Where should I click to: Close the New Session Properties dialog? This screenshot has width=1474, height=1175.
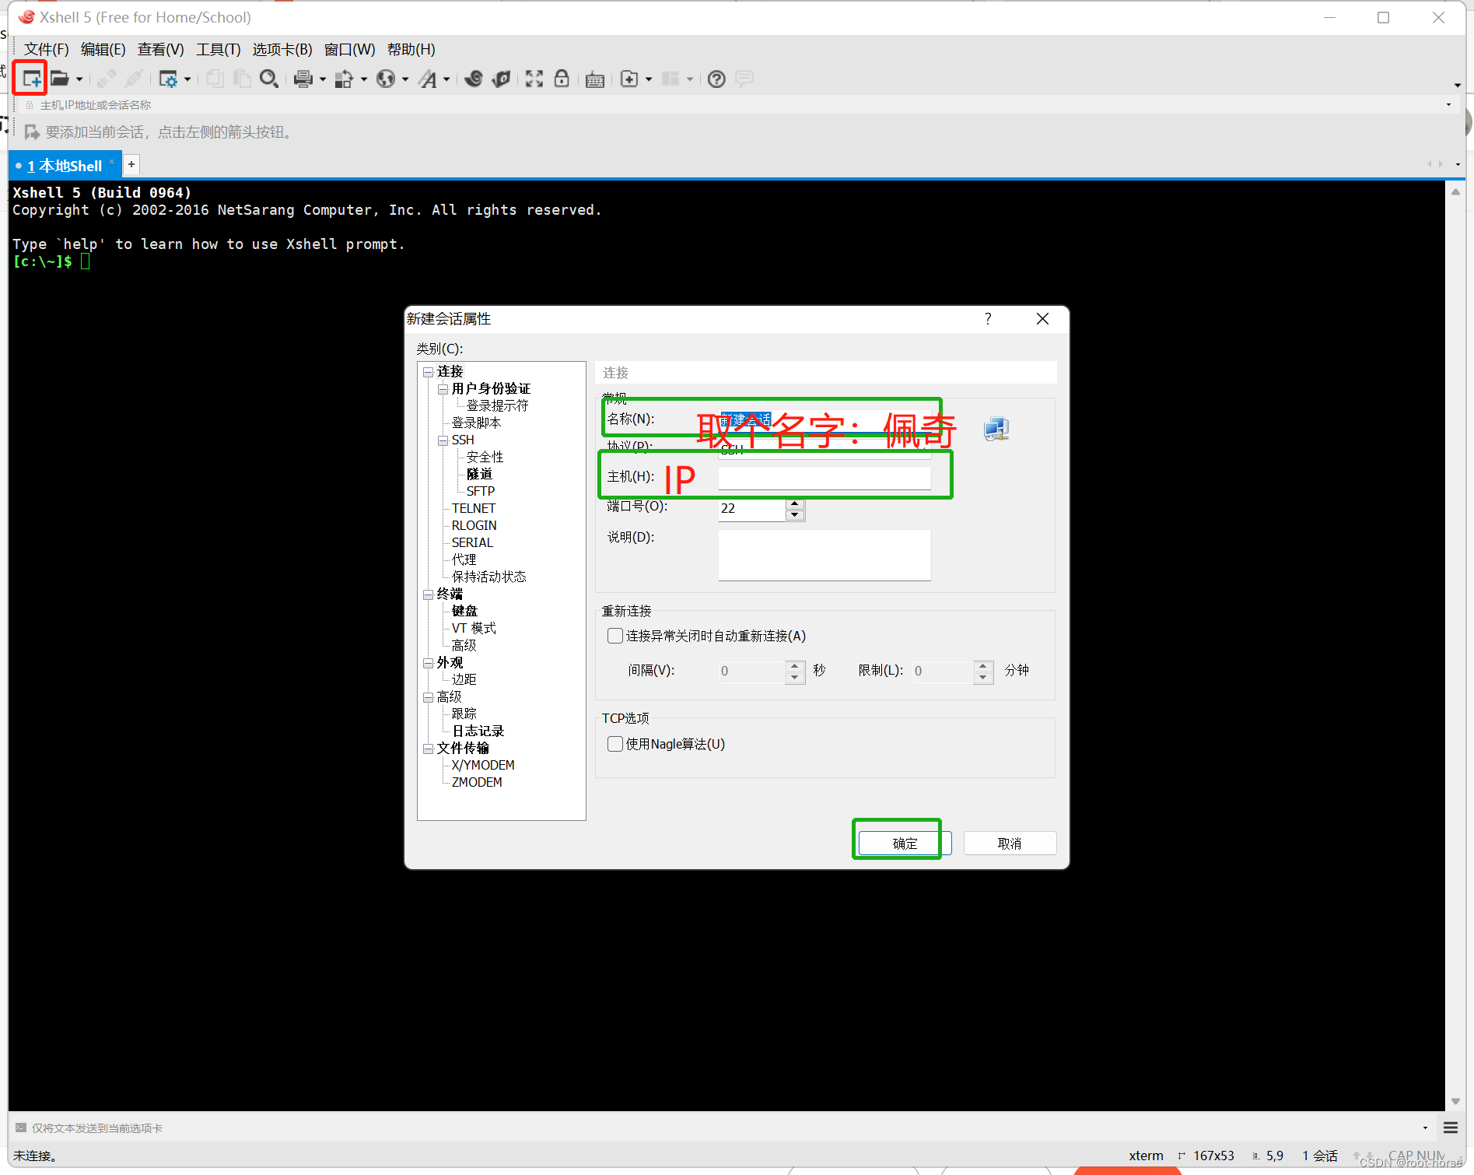point(1042,318)
